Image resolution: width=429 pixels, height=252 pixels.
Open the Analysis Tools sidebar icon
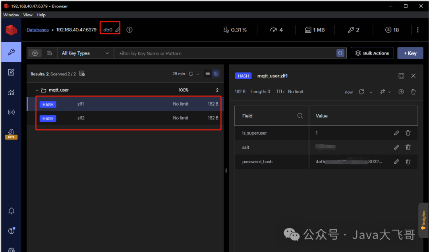tap(11, 92)
